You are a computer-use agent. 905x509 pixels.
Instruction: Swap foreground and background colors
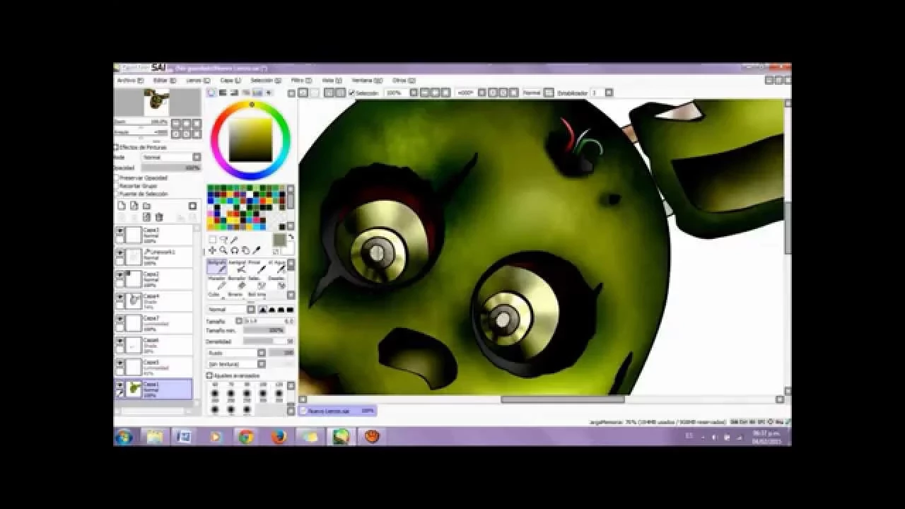291,237
